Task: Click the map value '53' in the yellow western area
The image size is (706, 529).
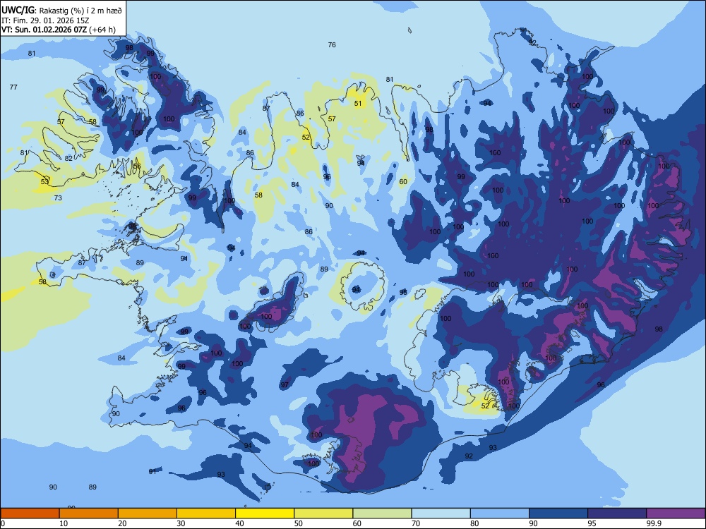Action: tap(44, 182)
